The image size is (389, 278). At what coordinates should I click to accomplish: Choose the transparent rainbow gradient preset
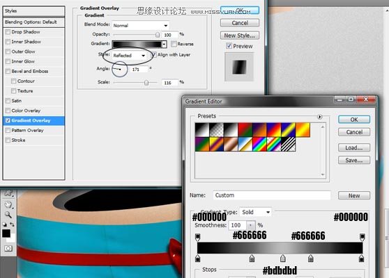[274, 144]
